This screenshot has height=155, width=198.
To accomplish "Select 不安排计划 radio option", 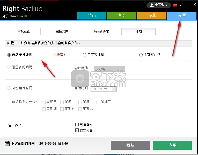I will point(141,55).
